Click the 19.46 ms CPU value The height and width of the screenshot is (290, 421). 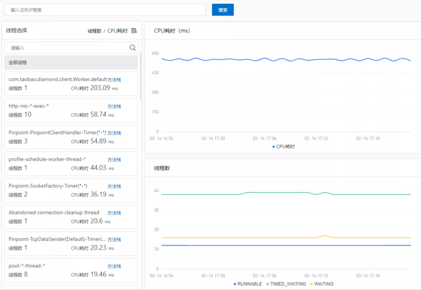(102, 274)
